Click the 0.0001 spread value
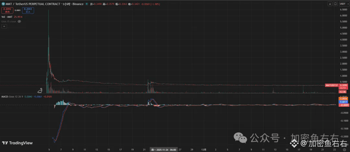350x152 pixels. [x=17, y=10]
